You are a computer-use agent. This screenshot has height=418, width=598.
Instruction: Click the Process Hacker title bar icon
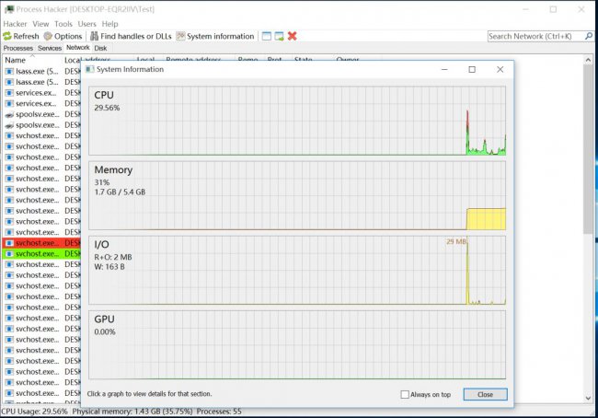[x=9, y=9]
